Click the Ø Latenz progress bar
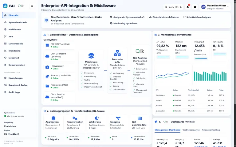Image resolution: width=236 pixels, height=147 pixels. point(182,57)
